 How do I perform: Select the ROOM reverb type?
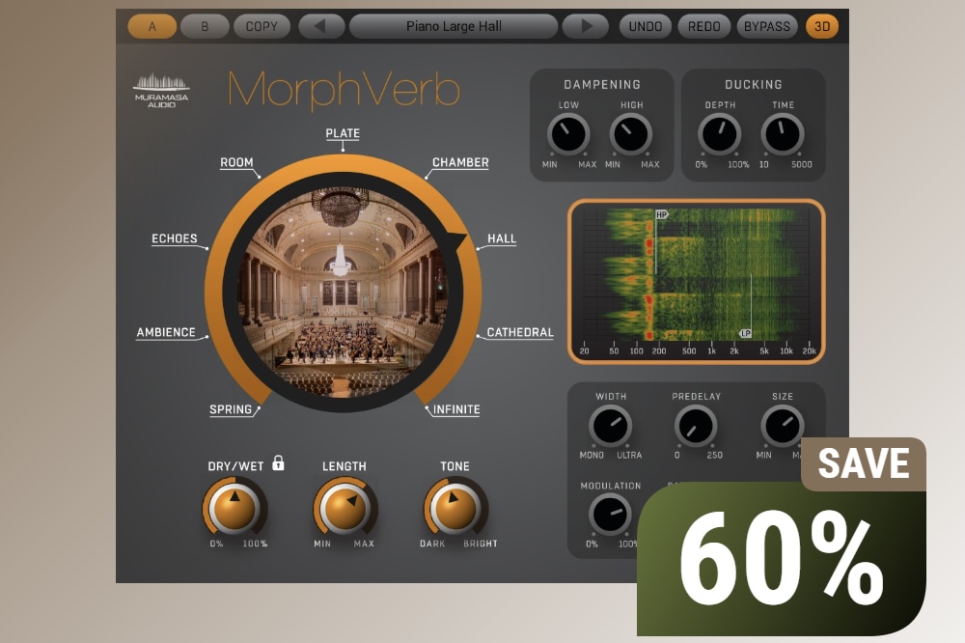click(237, 162)
